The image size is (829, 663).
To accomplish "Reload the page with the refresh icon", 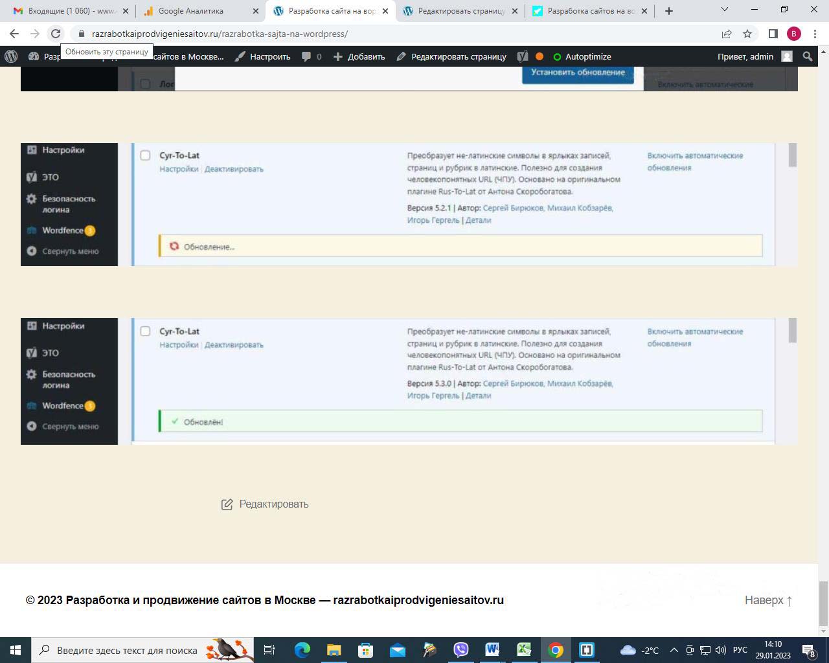I will click(56, 34).
